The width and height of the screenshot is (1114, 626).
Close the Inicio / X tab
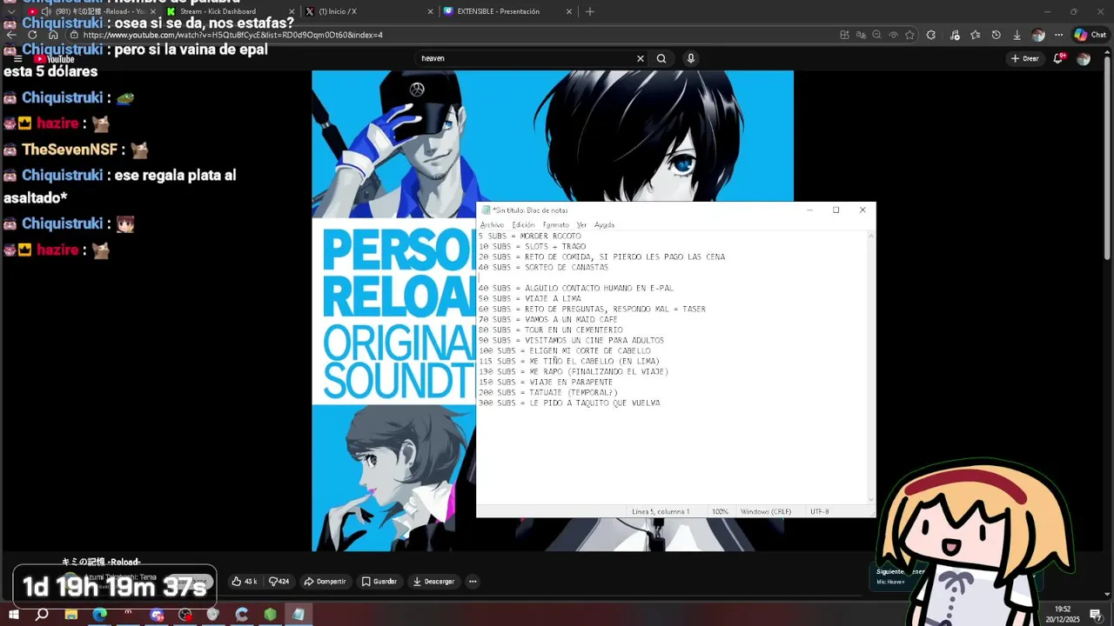[x=430, y=11]
